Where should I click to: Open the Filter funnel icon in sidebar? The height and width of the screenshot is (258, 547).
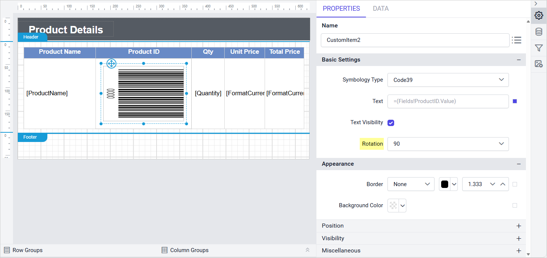pyautogui.click(x=539, y=48)
